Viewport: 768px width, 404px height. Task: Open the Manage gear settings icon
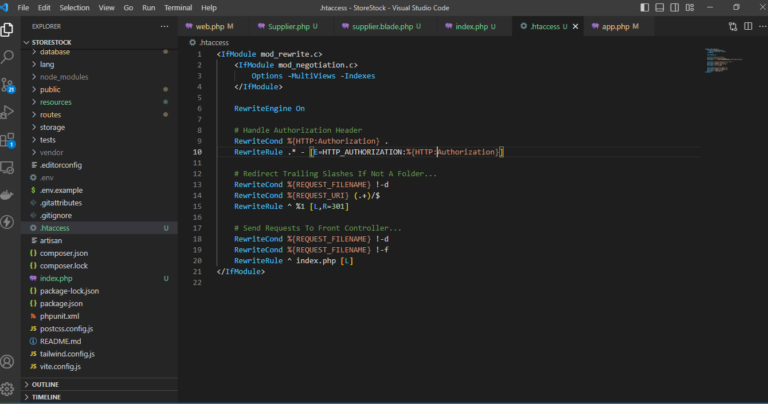8,389
